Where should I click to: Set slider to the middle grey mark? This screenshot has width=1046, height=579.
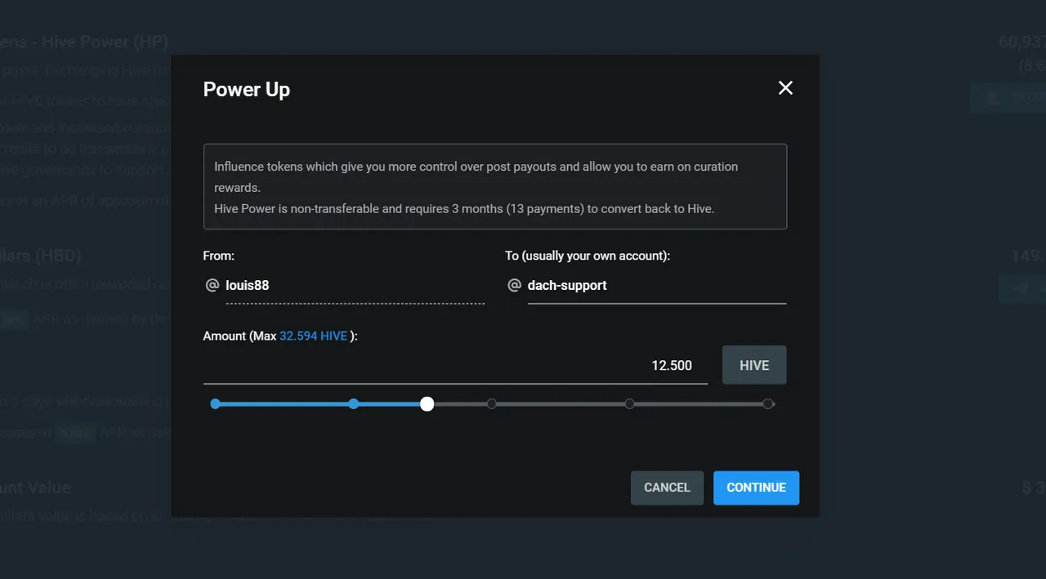click(x=491, y=403)
